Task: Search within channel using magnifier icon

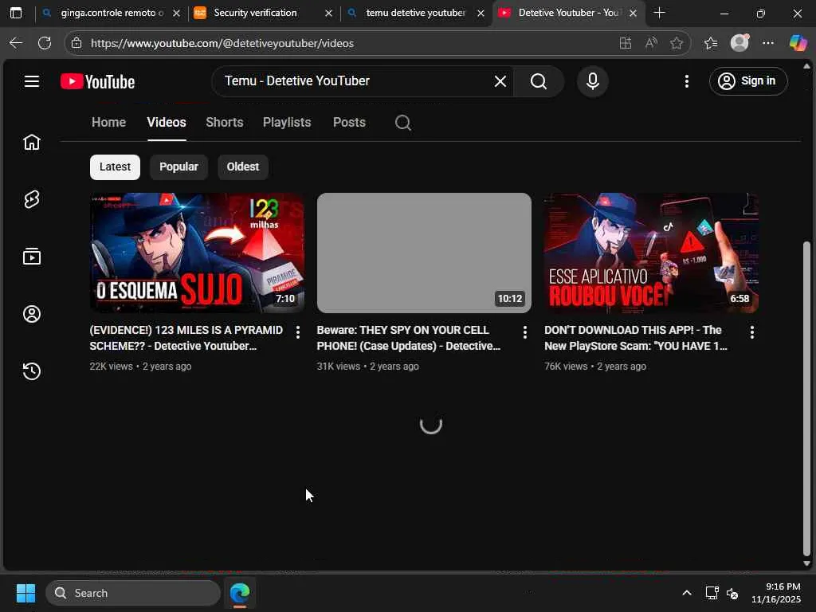Action: [402, 123]
